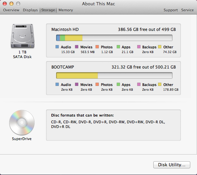
Task: Open the Support link
Action: (171, 10)
